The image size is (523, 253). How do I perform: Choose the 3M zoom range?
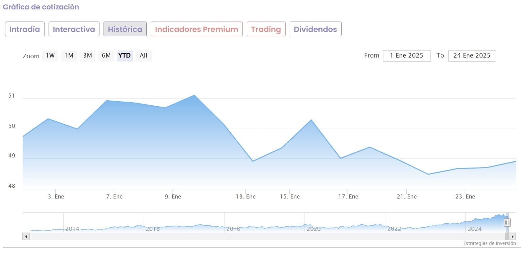[x=87, y=56]
